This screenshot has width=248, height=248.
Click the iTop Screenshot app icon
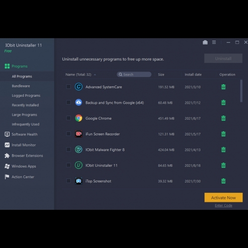coord(78,181)
